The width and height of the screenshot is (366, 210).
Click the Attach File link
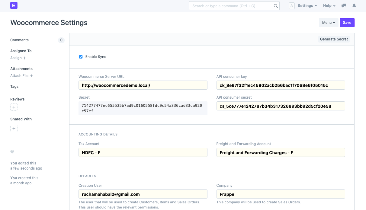coord(19,76)
